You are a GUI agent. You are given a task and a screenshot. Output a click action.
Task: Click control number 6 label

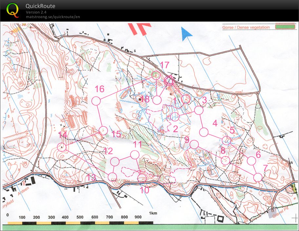(x=258, y=155)
